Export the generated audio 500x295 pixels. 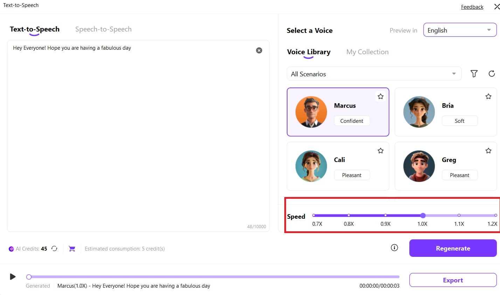point(453,280)
